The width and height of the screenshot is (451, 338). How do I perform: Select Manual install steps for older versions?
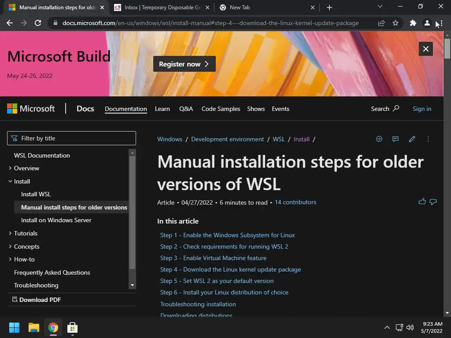[74, 207]
